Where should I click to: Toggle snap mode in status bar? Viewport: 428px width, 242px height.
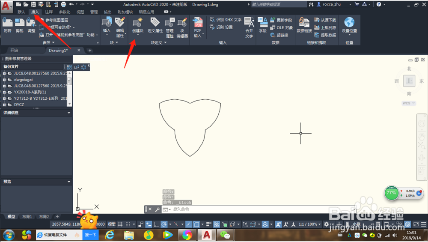pyautogui.click(x=128, y=224)
